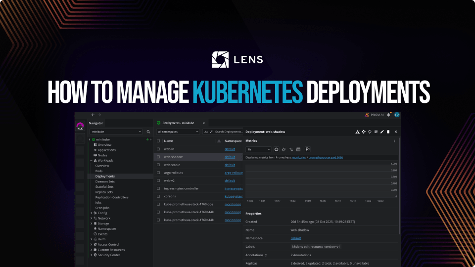
Task: Collapse the Workloads tree section
Action: (x=92, y=161)
